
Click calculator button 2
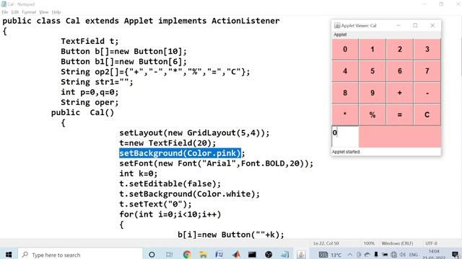point(400,50)
